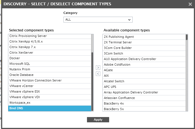Click the Apply button
The image size is (195, 129).
point(98,120)
